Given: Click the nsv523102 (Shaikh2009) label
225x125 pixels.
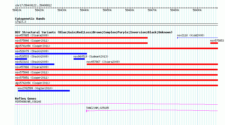Looking at the screenshot, I should (32, 62).
